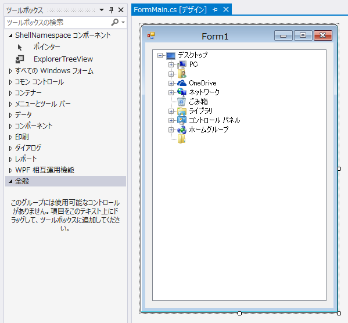Pin the FormMain.cs design tab
Viewport: 348px width, 323px height.
pyautogui.click(x=215, y=9)
